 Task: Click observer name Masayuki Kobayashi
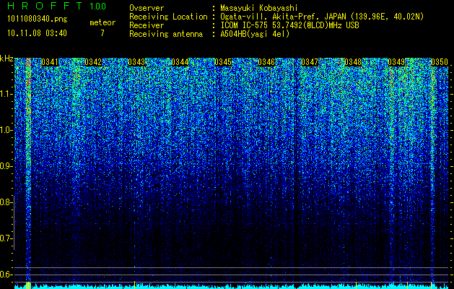tap(259, 9)
